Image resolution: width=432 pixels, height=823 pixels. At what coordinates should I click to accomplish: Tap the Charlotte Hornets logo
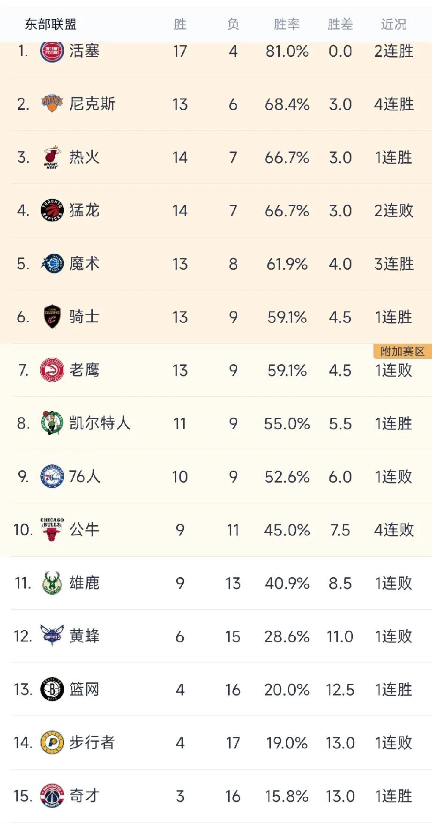coord(52,636)
